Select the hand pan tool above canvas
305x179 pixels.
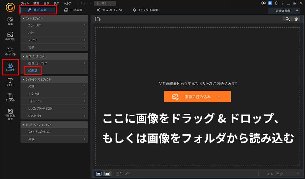(296, 19)
